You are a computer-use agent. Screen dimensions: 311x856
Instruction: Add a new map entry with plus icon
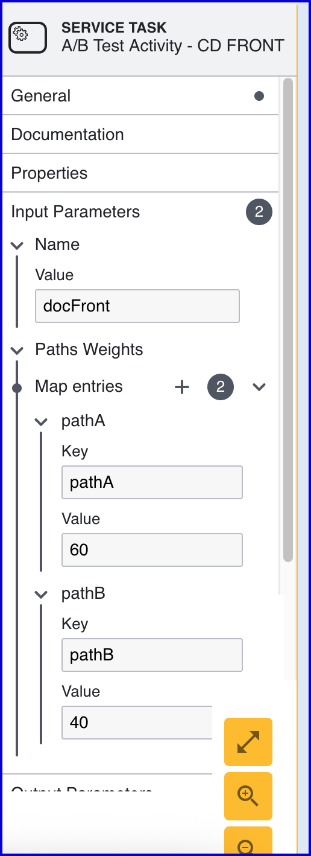(181, 387)
